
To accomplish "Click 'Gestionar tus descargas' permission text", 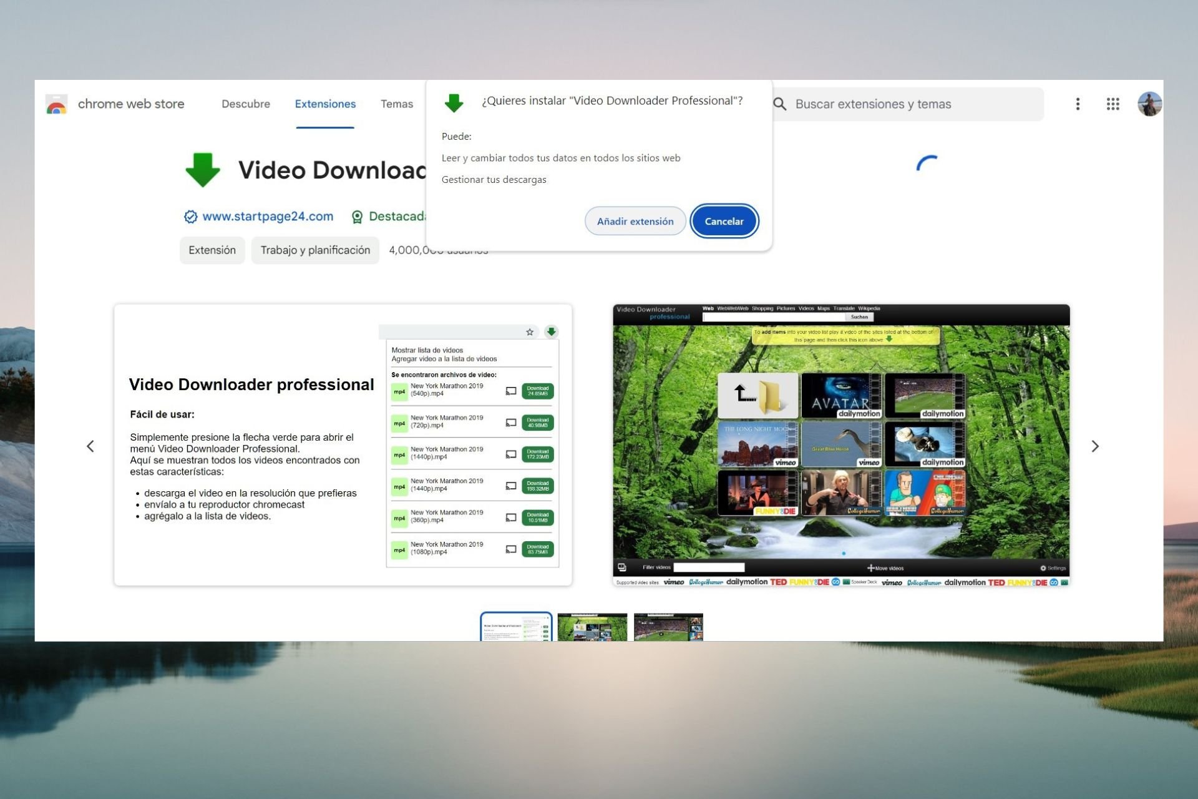I will (x=494, y=179).
